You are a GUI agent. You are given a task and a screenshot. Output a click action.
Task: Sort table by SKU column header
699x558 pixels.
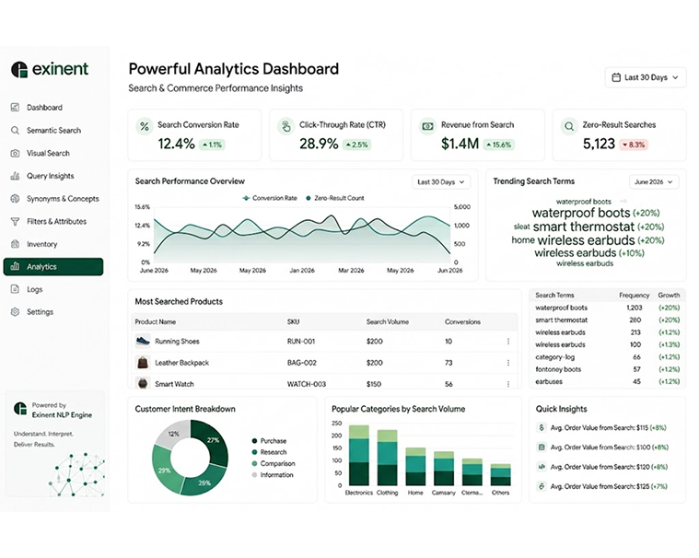click(294, 321)
